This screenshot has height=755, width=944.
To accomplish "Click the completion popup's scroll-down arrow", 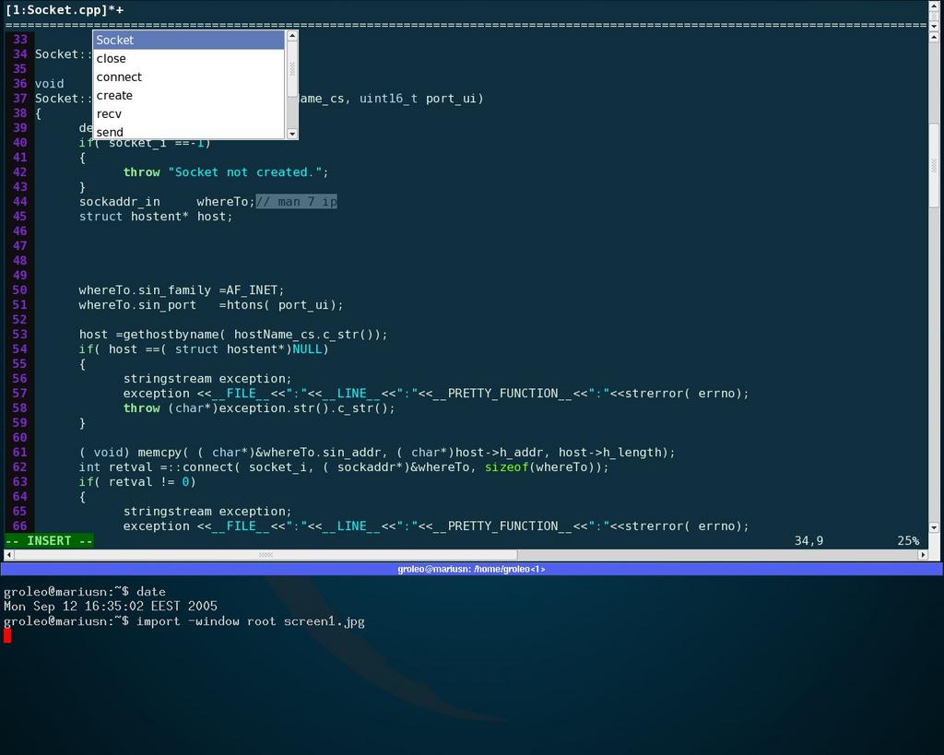I will coord(292,134).
